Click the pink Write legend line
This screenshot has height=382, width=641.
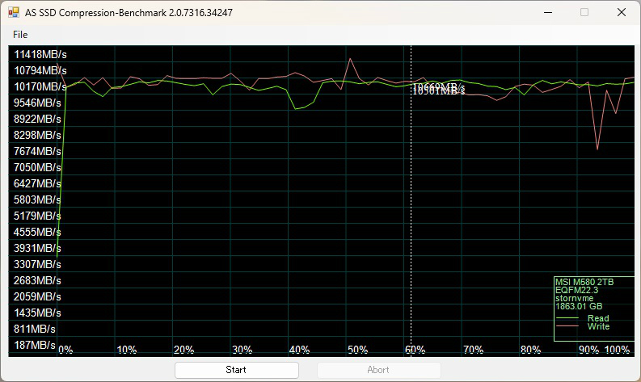tap(567, 326)
